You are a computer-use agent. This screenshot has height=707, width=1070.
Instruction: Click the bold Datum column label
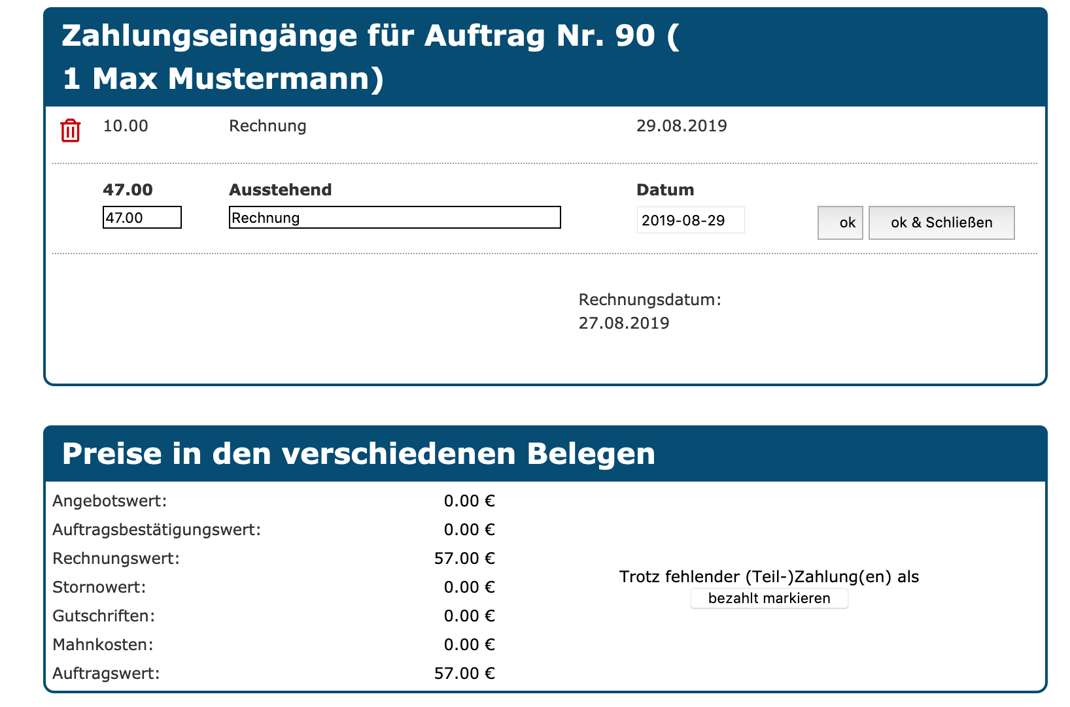tap(665, 189)
